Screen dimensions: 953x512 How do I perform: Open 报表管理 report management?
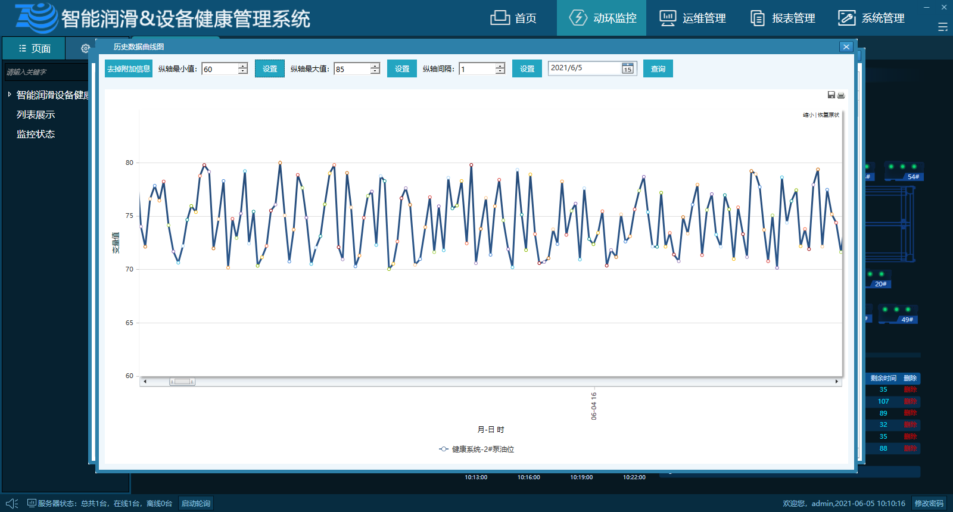tap(783, 18)
